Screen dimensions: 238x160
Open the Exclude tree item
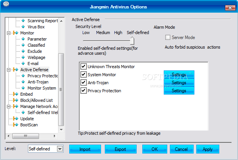tap(34, 51)
